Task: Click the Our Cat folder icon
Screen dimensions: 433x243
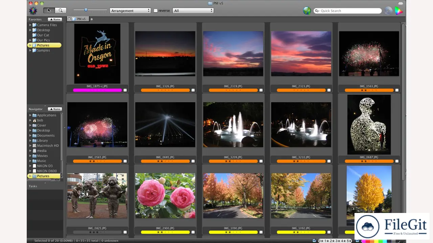Action: point(34,35)
